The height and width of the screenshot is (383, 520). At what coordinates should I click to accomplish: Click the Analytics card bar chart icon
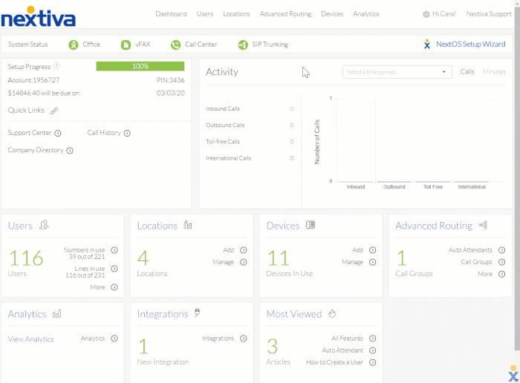click(56, 313)
